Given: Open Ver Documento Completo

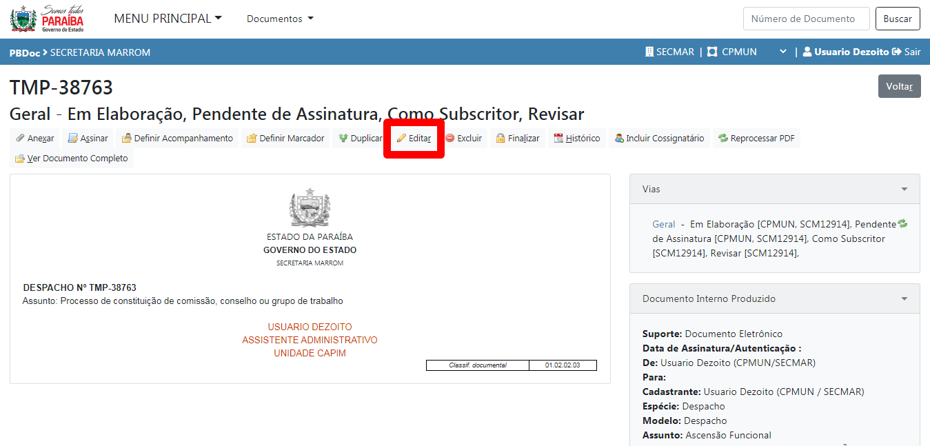Looking at the screenshot, I should (x=71, y=159).
